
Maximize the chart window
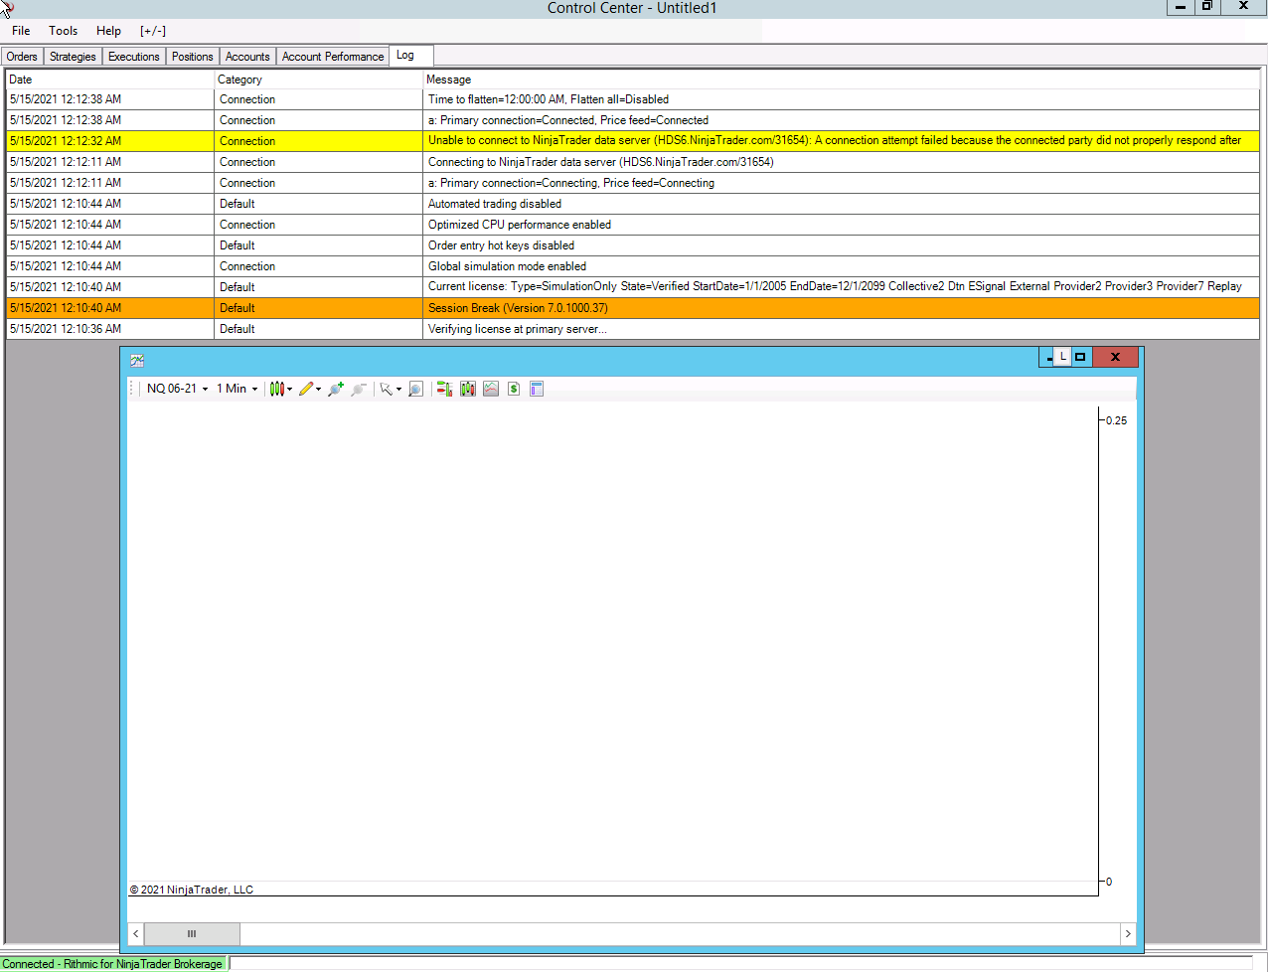click(x=1081, y=357)
